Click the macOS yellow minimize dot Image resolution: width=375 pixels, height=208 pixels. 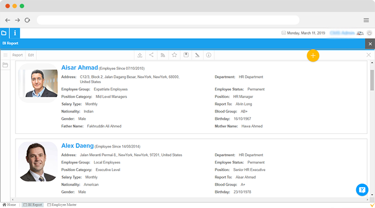pos(14,6)
